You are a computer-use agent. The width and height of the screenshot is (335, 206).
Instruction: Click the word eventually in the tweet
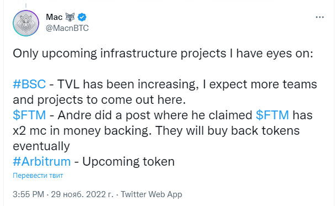pyautogui.click(x=41, y=146)
